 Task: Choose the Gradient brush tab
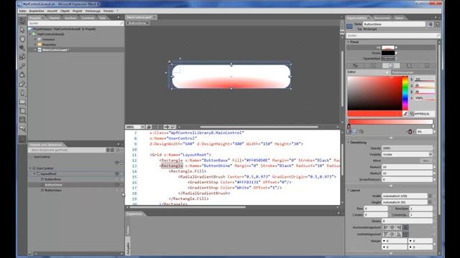[x=391, y=66]
